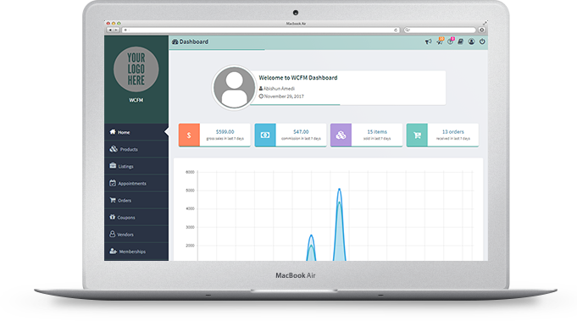Click the $47.00 commission value
The image size is (577, 321).
point(301,131)
